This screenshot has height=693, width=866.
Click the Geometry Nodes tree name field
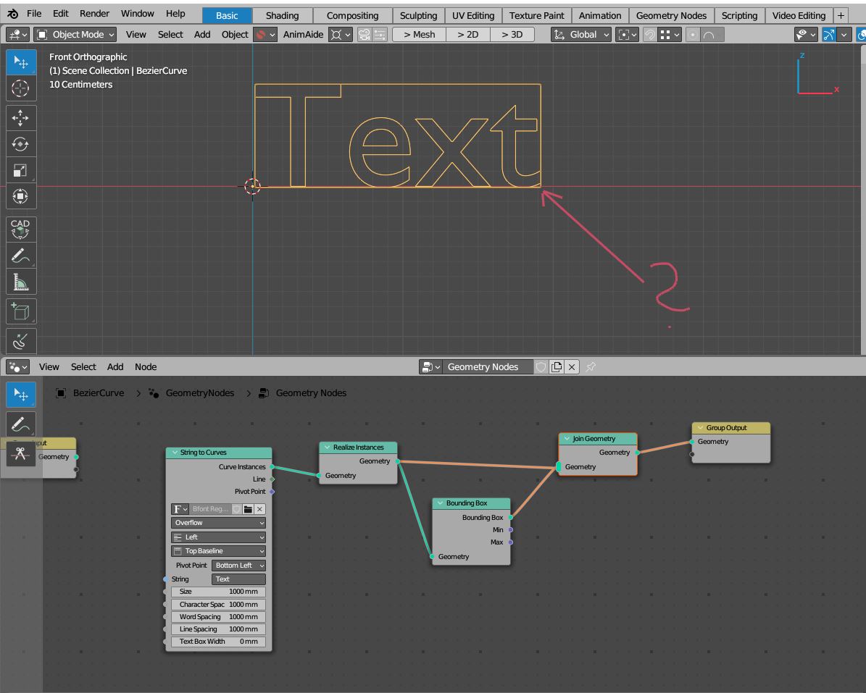click(x=488, y=367)
